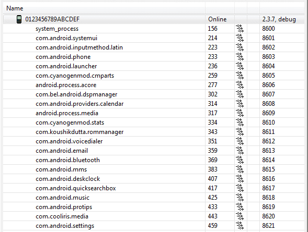
Task: Click the debug icon in the com.bel.android.dspmanager row
Action: pyautogui.click(x=240, y=94)
